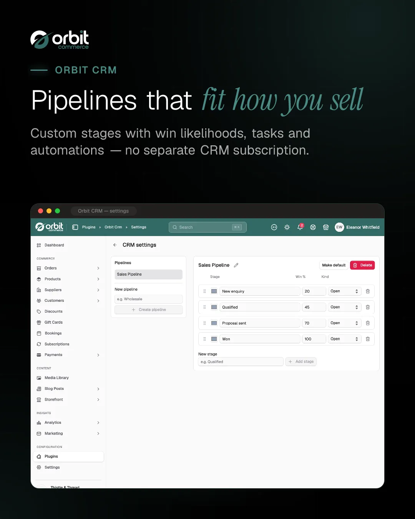
Task: Open color swatch of Won stage
Action: point(214,339)
